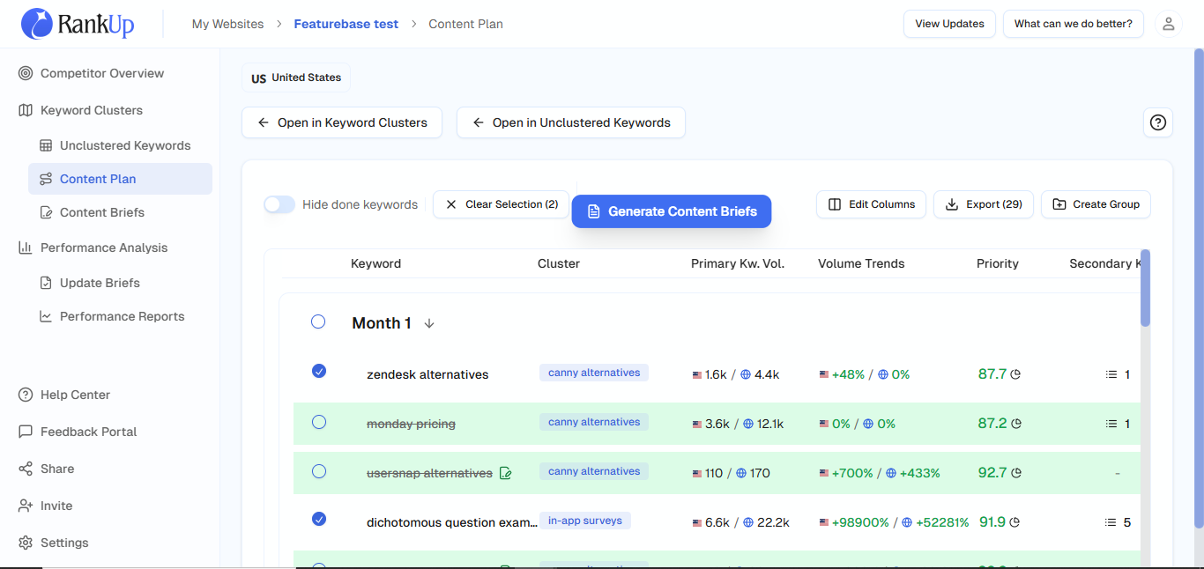Toggle the Hide done keywords switch
The height and width of the screenshot is (569, 1204).
[x=279, y=204]
